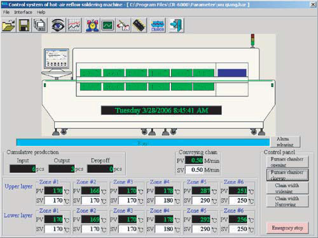Screen dimensions: 318x238
Task: Open the temperature curve chart icon
Action: coord(74,25)
